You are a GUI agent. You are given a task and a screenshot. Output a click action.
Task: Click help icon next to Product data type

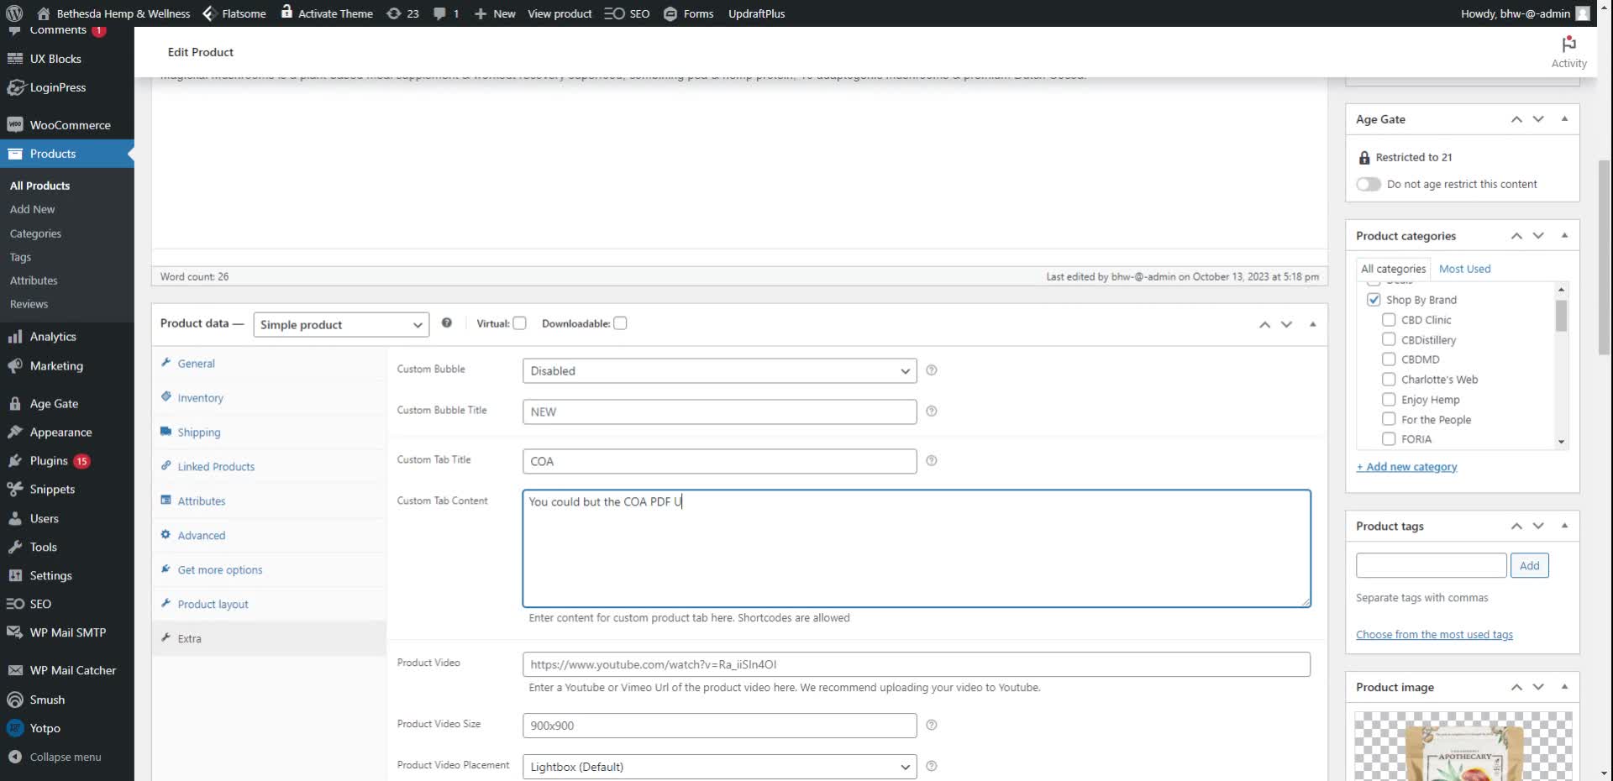pos(447,323)
